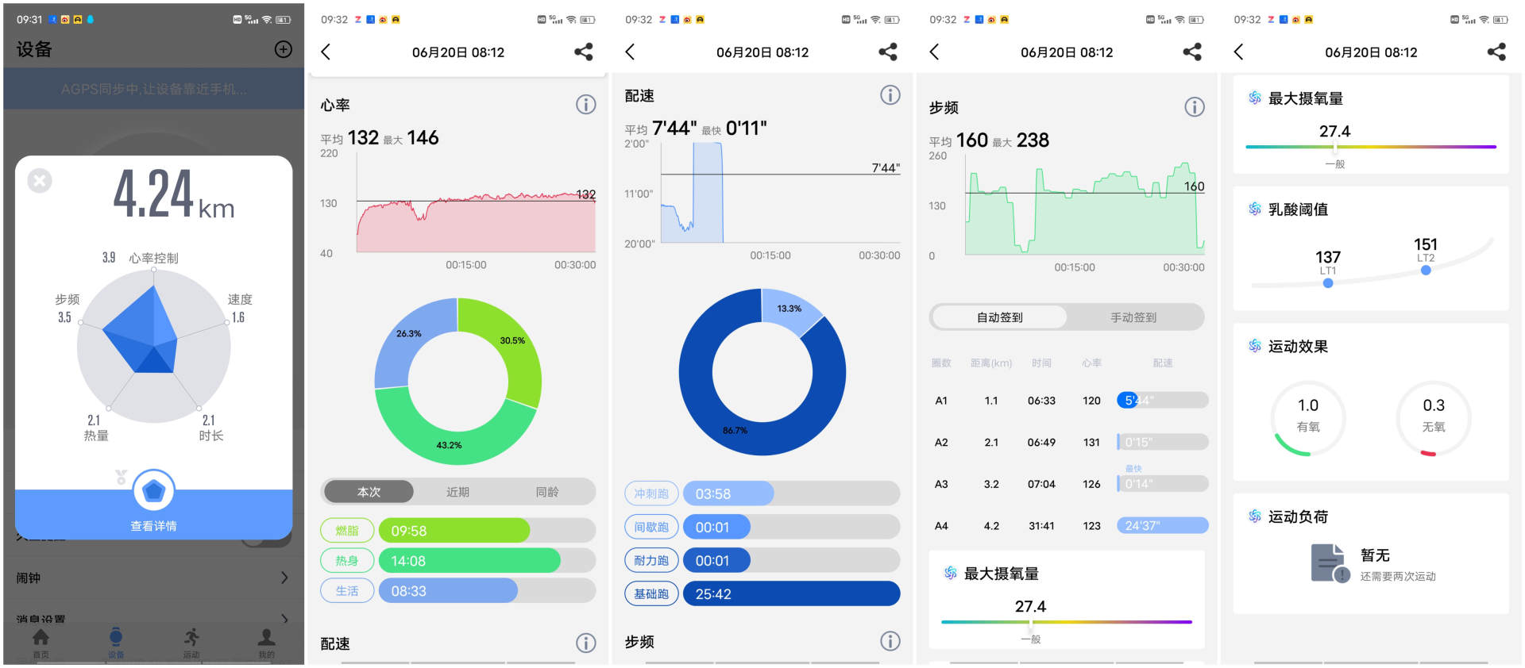
Task: Select lap row A1 in the table
Action: click(1069, 401)
